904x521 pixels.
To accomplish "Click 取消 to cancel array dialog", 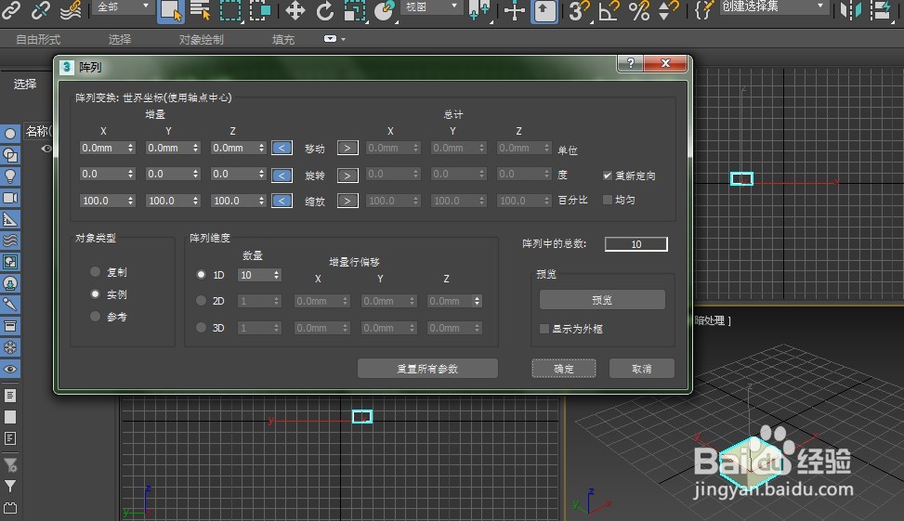I will tap(642, 369).
